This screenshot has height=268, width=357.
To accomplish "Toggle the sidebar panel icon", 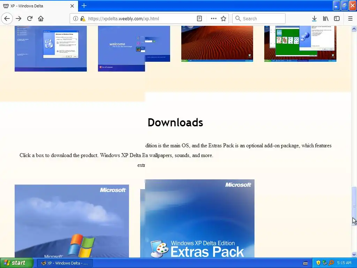I will click(x=337, y=19).
